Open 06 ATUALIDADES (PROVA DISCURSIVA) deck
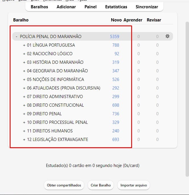The height and width of the screenshot is (195, 189). point(64,88)
